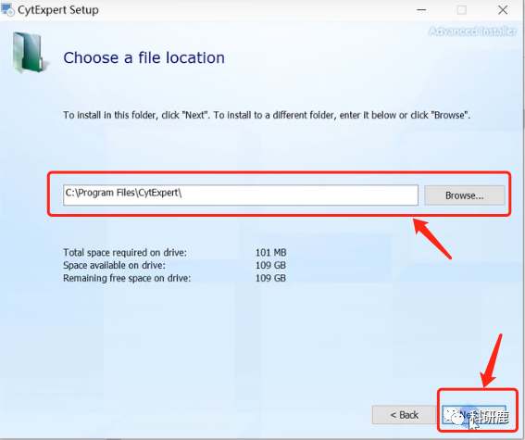The image size is (525, 440).
Task: Close the CytExpert Setup window
Action: click(x=503, y=10)
